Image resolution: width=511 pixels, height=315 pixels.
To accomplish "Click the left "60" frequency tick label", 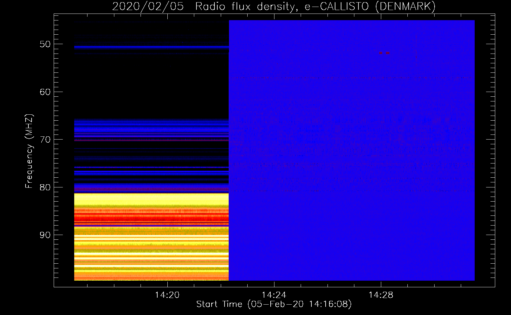I will 45,92.
